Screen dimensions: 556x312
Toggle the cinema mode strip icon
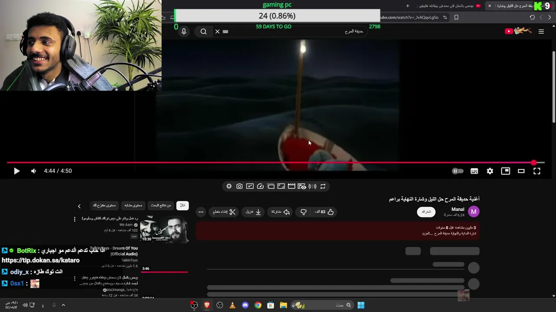pyautogui.click(x=271, y=186)
